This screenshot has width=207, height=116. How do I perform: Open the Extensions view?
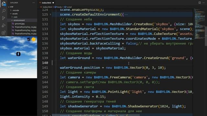pyautogui.click(x=4, y=33)
